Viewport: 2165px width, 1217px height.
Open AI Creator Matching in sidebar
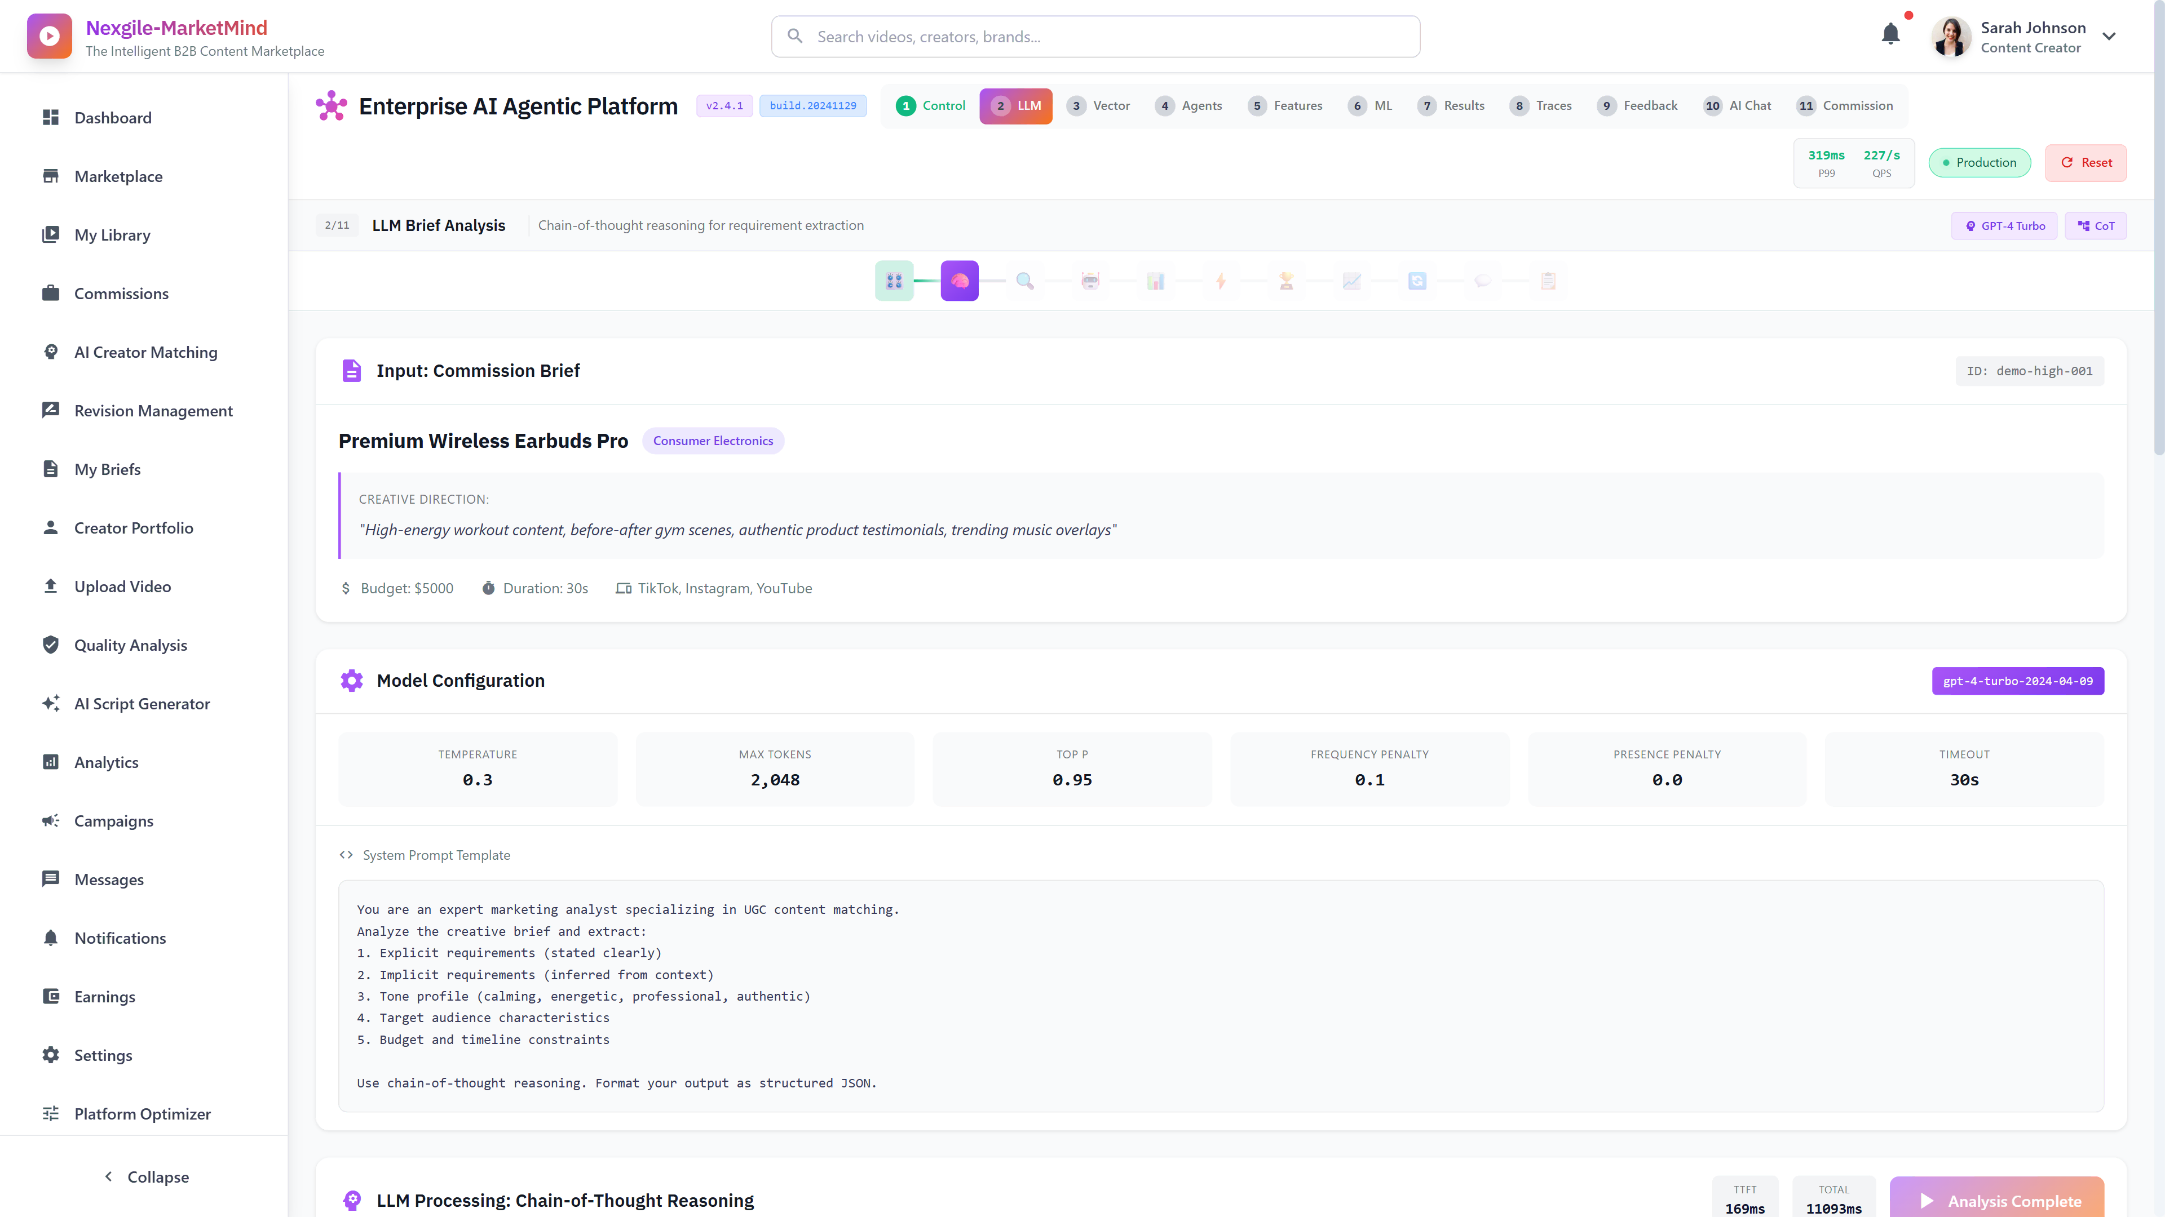[145, 352]
